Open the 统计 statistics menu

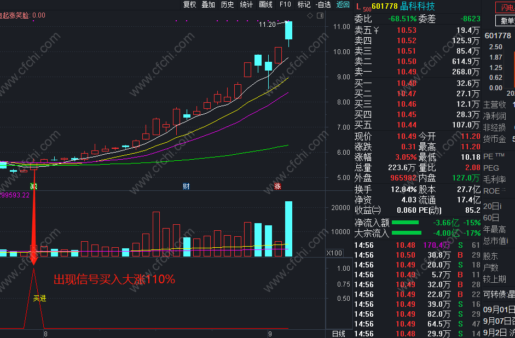[x=246, y=4]
